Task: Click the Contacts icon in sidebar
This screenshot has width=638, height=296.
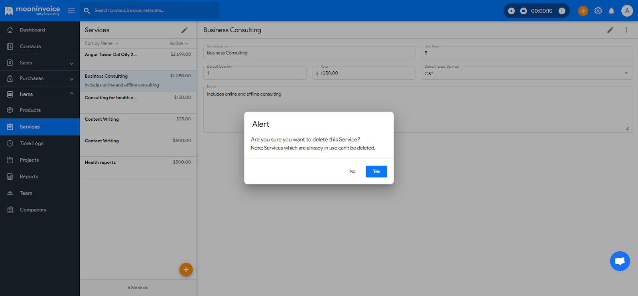Action: [10, 47]
